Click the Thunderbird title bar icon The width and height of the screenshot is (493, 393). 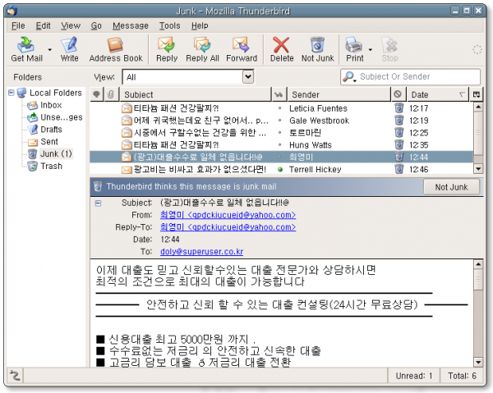pyautogui.click(x=12, y=11)
